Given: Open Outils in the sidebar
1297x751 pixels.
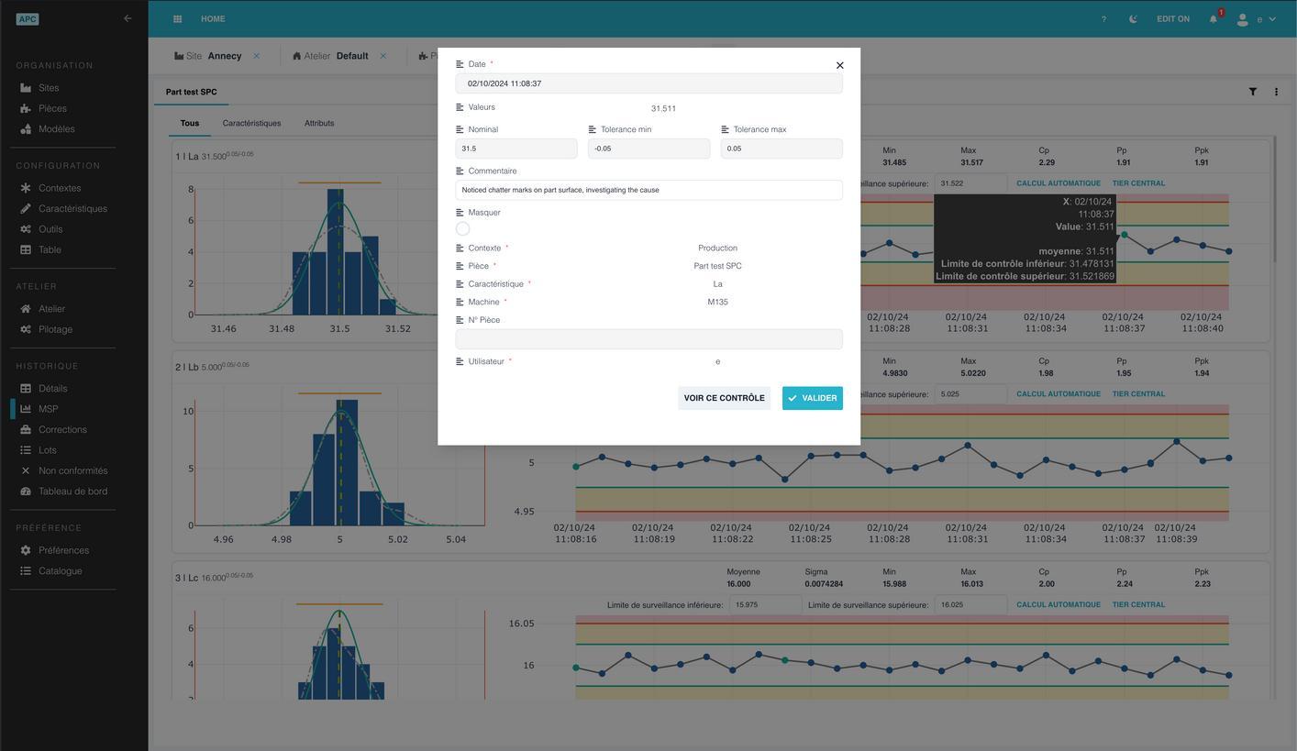Looking at the screenshot, I should point(50,229).
